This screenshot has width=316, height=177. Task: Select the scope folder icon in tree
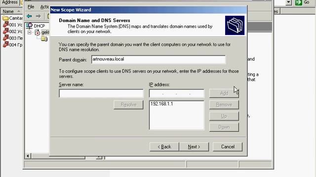point(44,38)
